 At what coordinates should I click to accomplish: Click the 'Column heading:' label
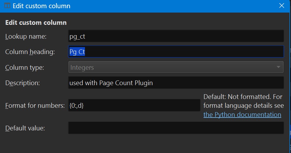point(30,52)
